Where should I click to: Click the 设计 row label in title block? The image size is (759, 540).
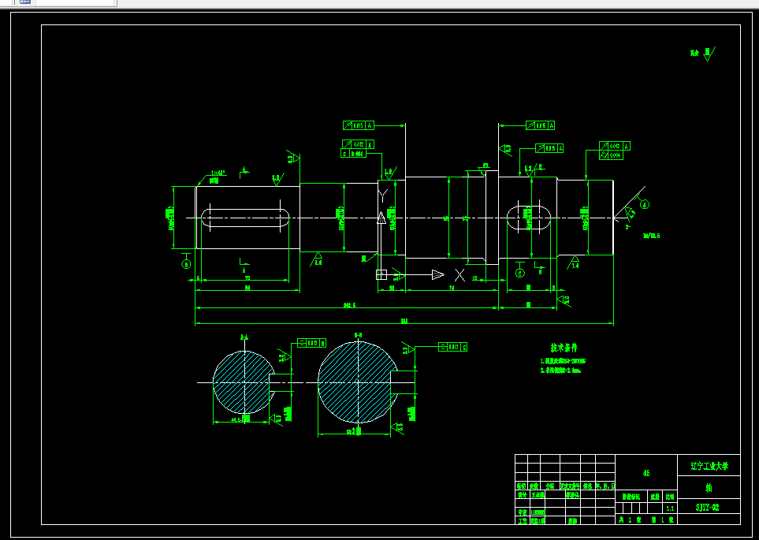tap(522, 495)
